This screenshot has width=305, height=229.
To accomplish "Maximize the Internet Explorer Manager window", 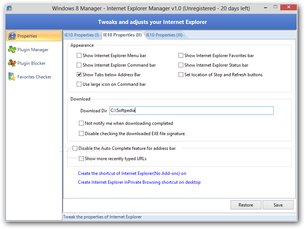I will [275, 7].
